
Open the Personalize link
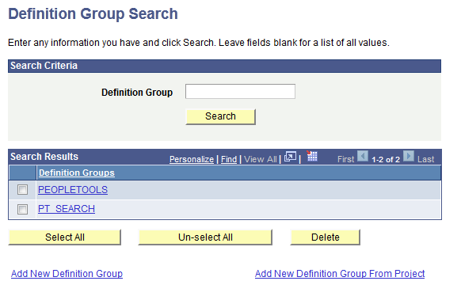(x=192, y=159)
